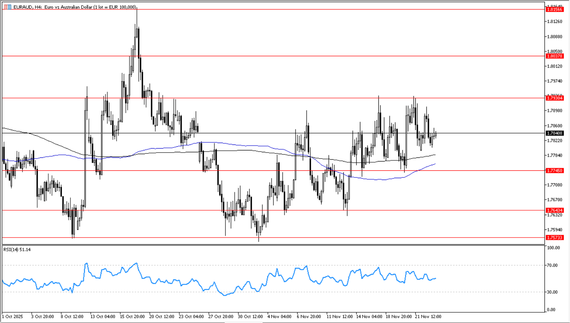Image resolution: width=570 pixels, height=323 pixels.
Task: Click the 1.80880 price axis value
Action: (x=554, y=37)
